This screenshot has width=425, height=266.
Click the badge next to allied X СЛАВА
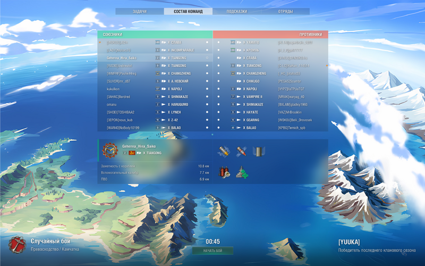[157, 43]
